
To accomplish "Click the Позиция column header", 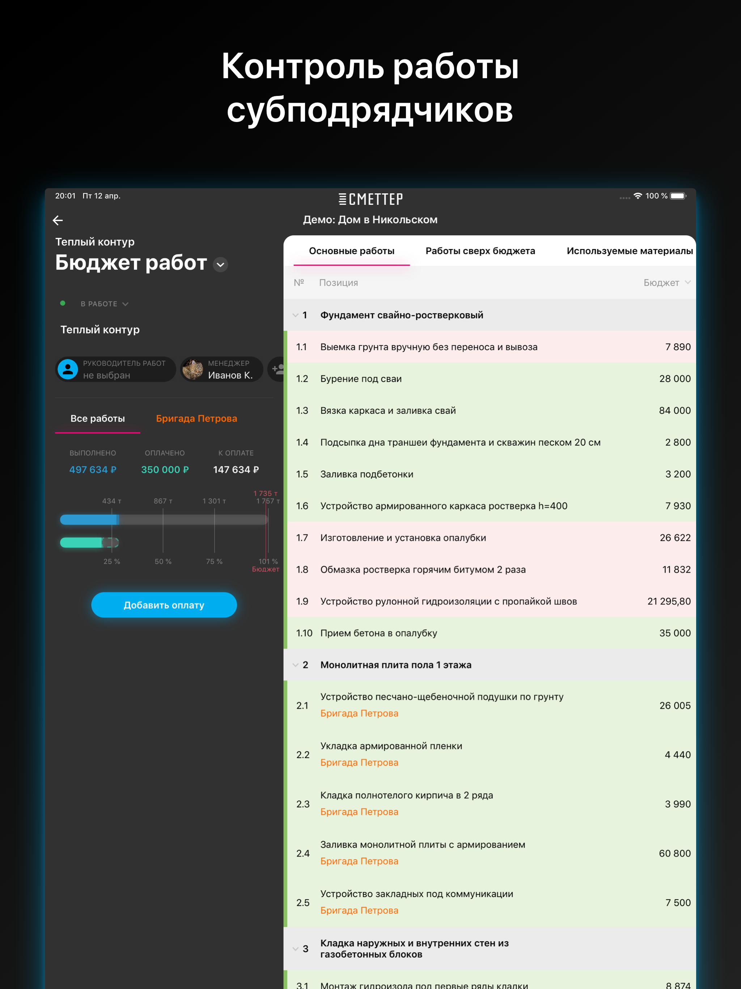I will 338,283.
